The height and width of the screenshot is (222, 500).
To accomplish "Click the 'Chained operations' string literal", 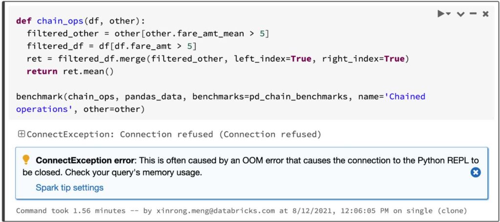I will click(x=405, y=97).
